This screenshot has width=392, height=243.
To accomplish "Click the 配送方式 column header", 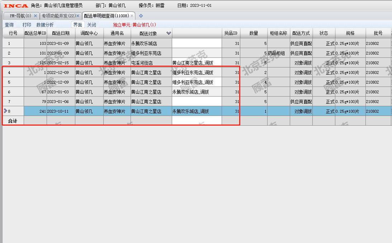I will tap(301, 33).
